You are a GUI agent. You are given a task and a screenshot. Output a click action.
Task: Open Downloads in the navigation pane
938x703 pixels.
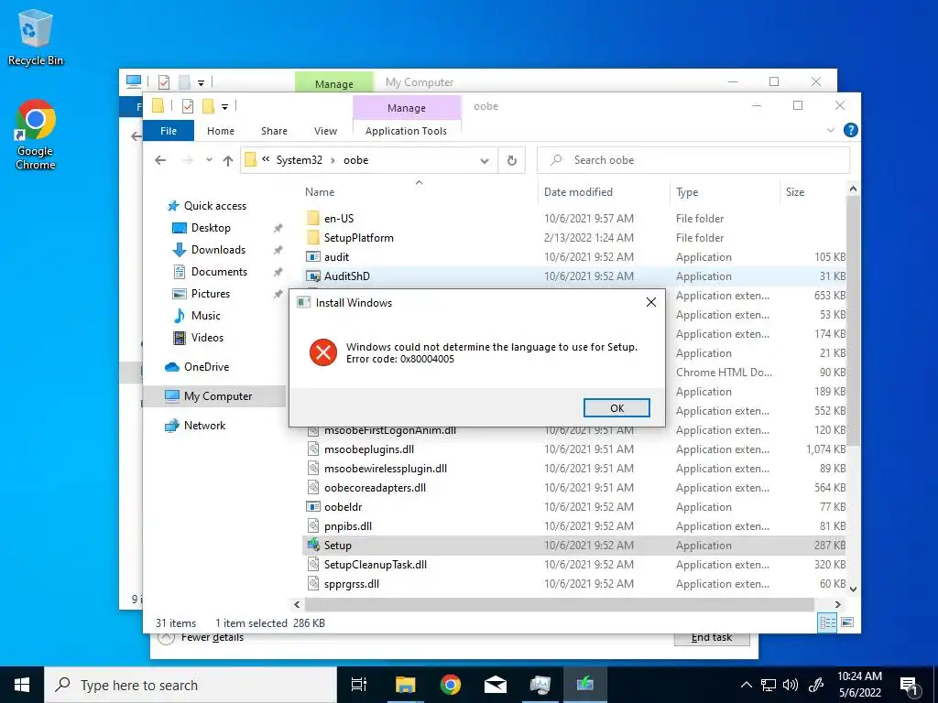coord(217,250)
